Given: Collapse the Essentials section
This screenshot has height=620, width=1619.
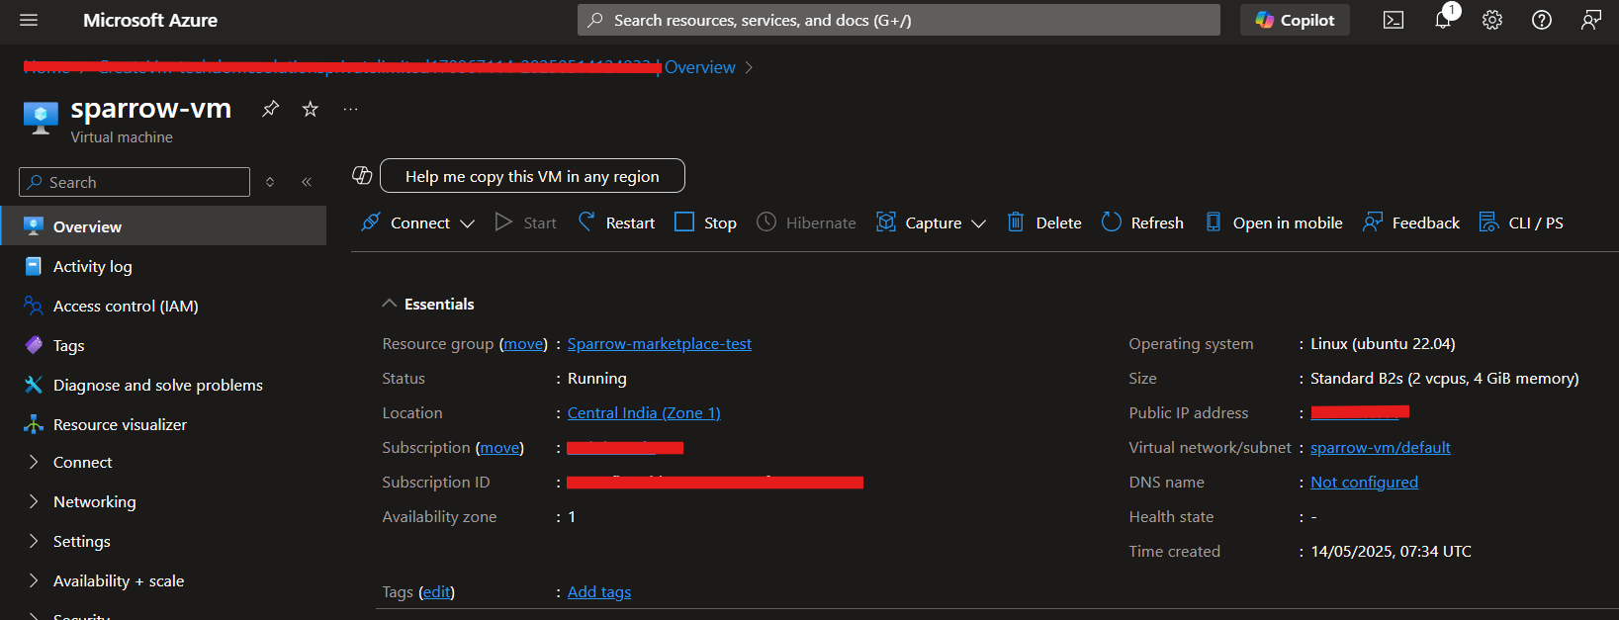Looking at the screenshot, I should click(x=428, y=304).
